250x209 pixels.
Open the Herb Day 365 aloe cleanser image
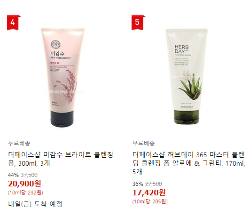click(x=187, y=76)
